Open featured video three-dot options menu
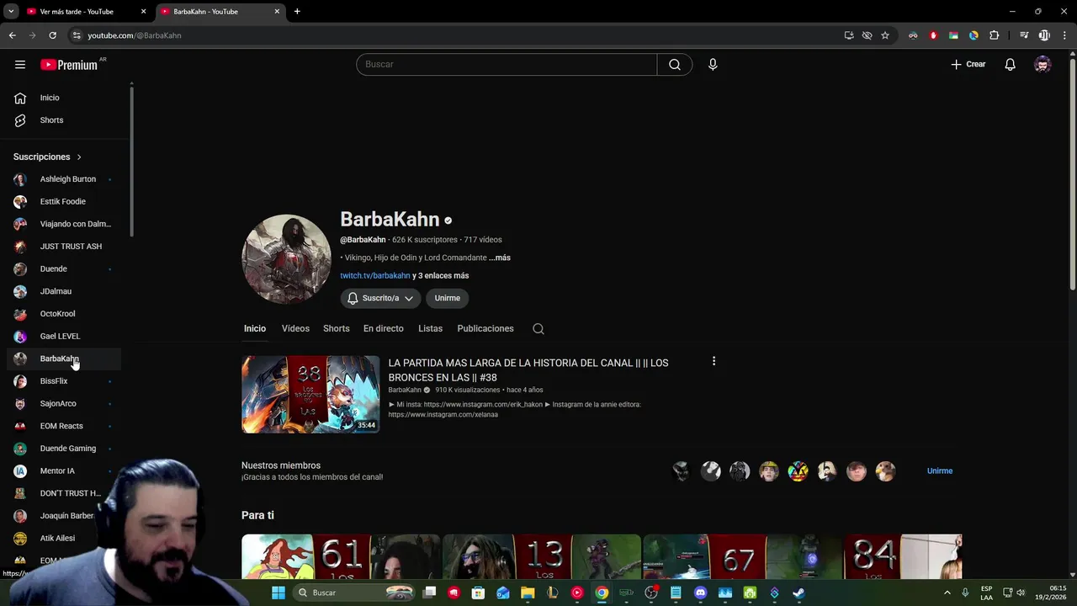The image size is (1077, 606). tap(714, 361)
